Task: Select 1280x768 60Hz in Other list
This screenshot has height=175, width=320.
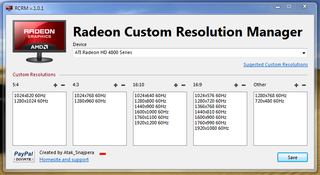Action: coord(271,95)
